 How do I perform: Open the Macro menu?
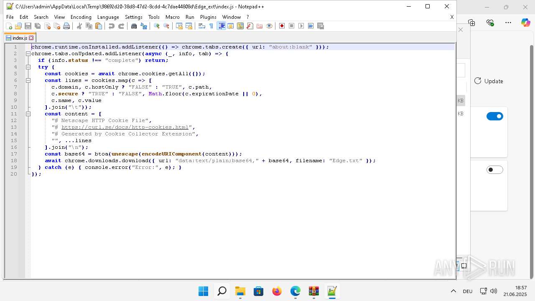tap(173, 17)
